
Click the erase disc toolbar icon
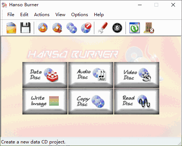(x=86, y=28)
